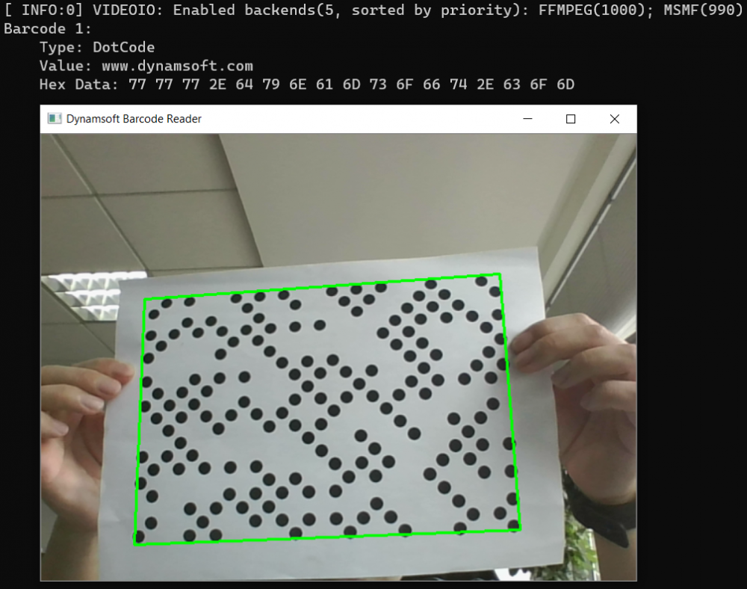
Task: Click the minimize icon on the barcode window
Action: [527, 119]
